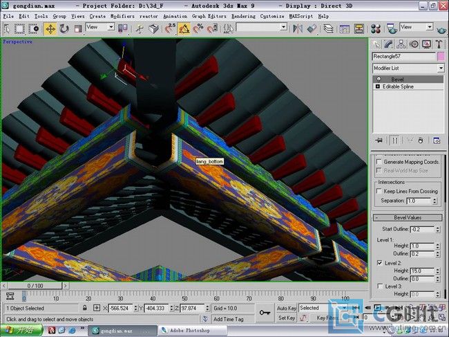Open the Graph Editors menu
449x337 pixels.
(209, 17)
